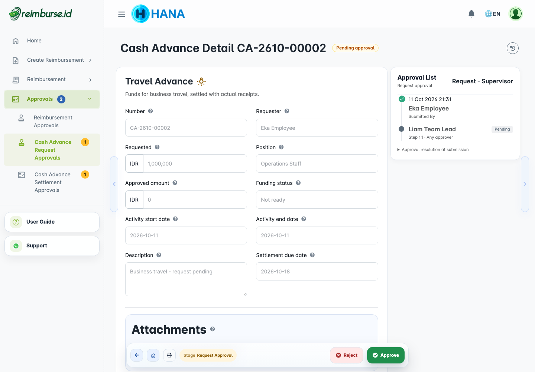Image resolution: width=535 pixels, height=372 pixels.
Task: Open the user profile avatar
Action: pyautogui.click(x=516, y=14)
